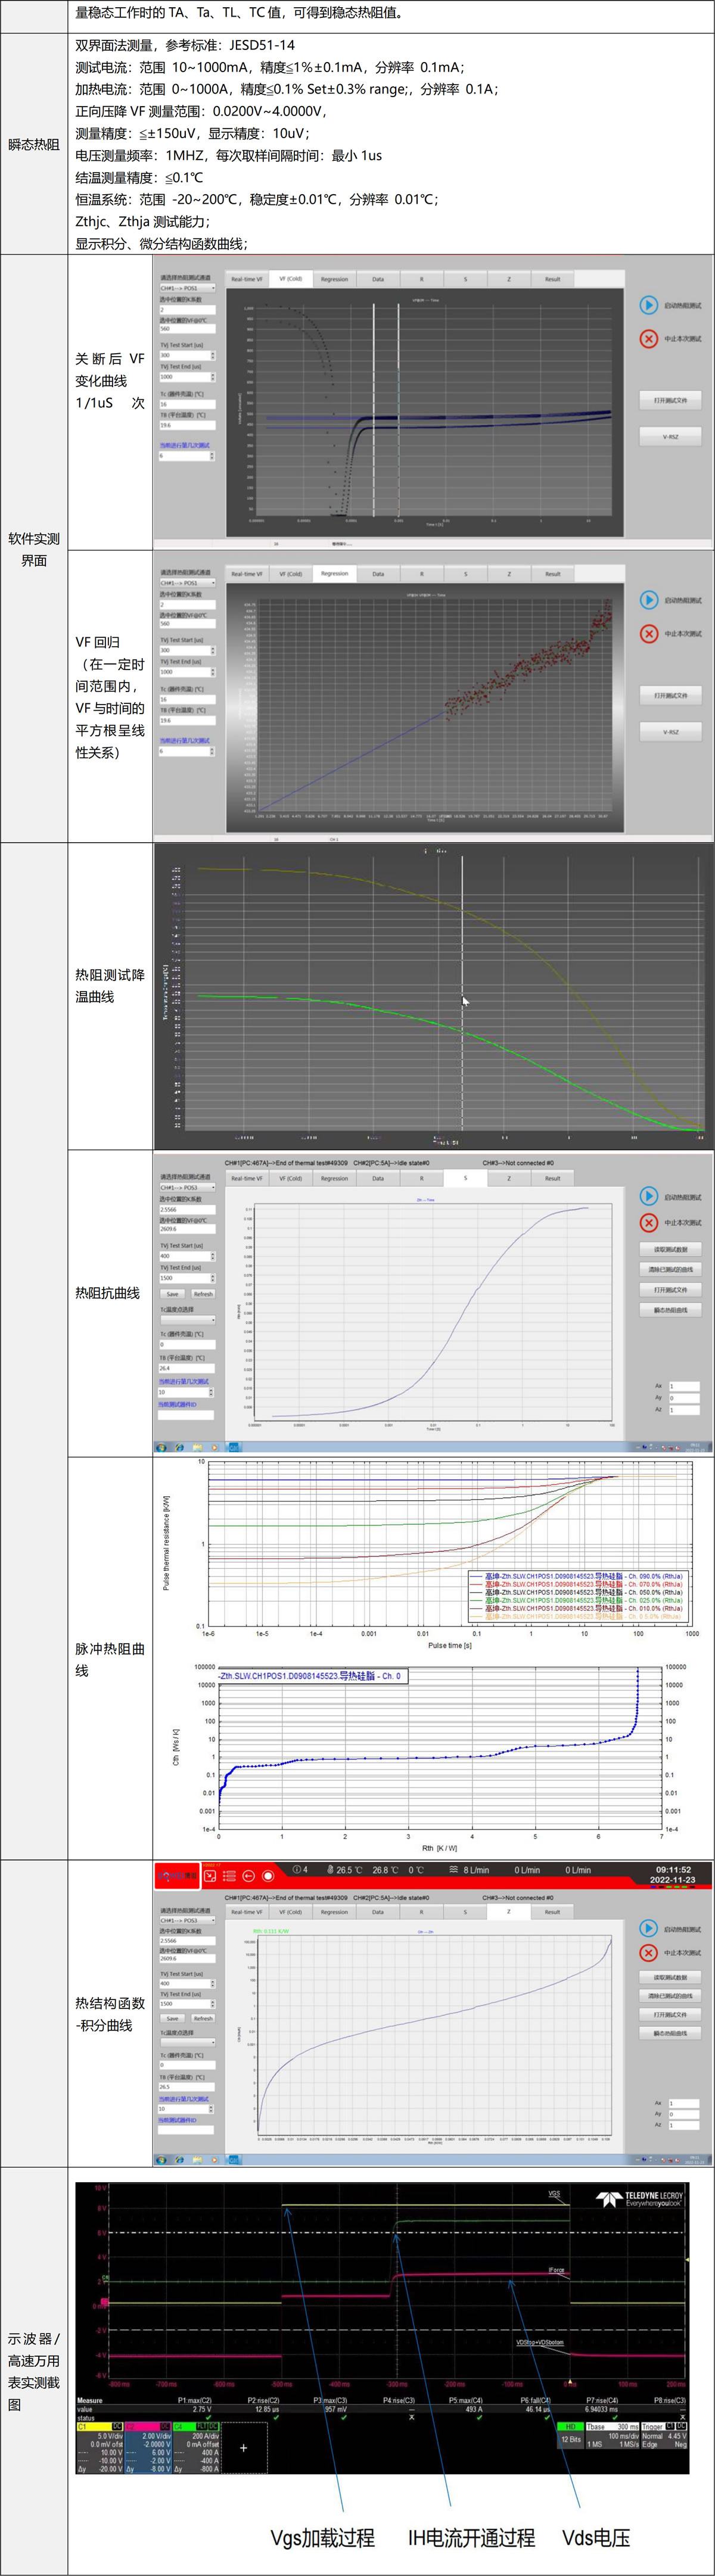
Task: Click the V-RSZ button in VF (Cold) window
Action: click(x=671, y=437)
